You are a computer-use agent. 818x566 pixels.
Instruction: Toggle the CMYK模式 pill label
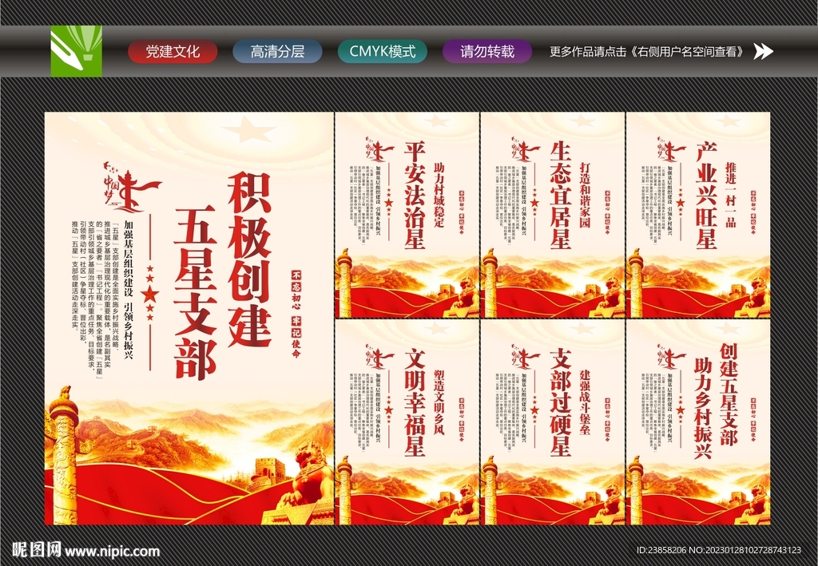383,50
